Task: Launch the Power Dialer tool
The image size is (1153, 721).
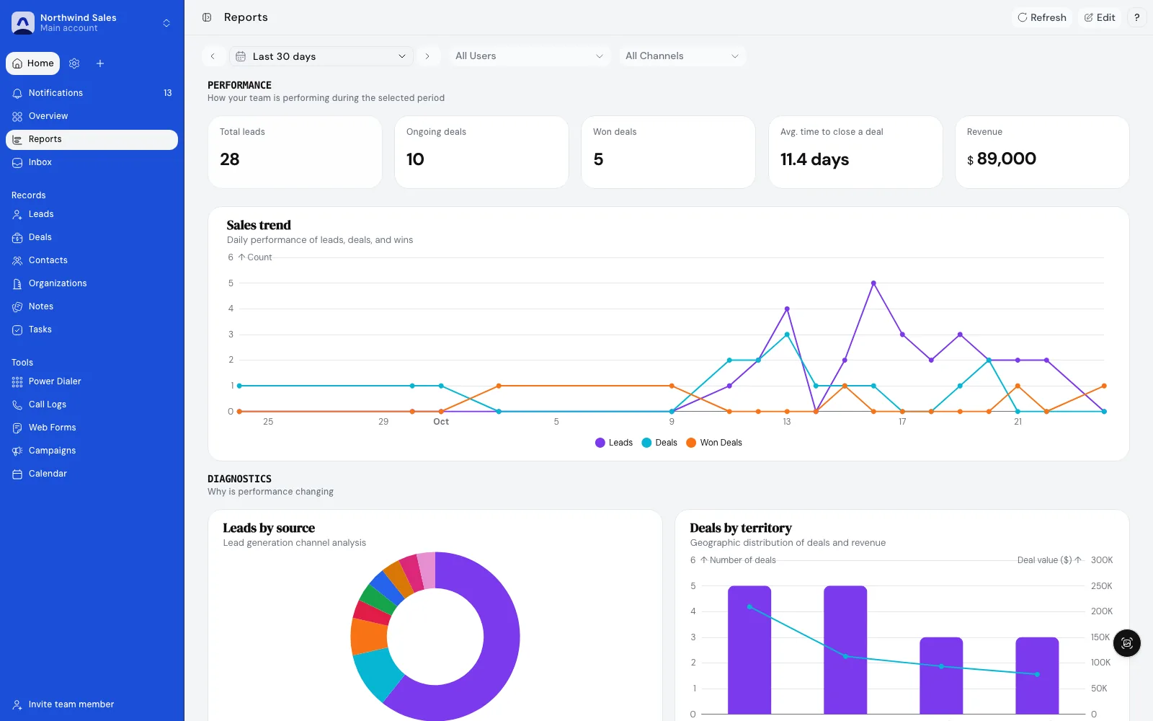Action: 92,381
